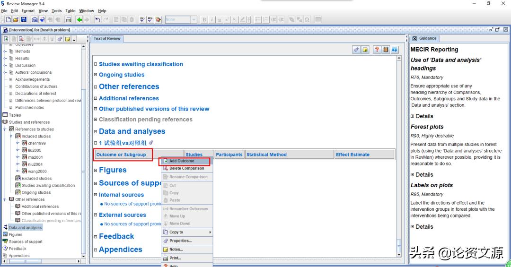The image size is (511, 267).
Task: Click the Notes icon above review text
Action: coord(366,50)
